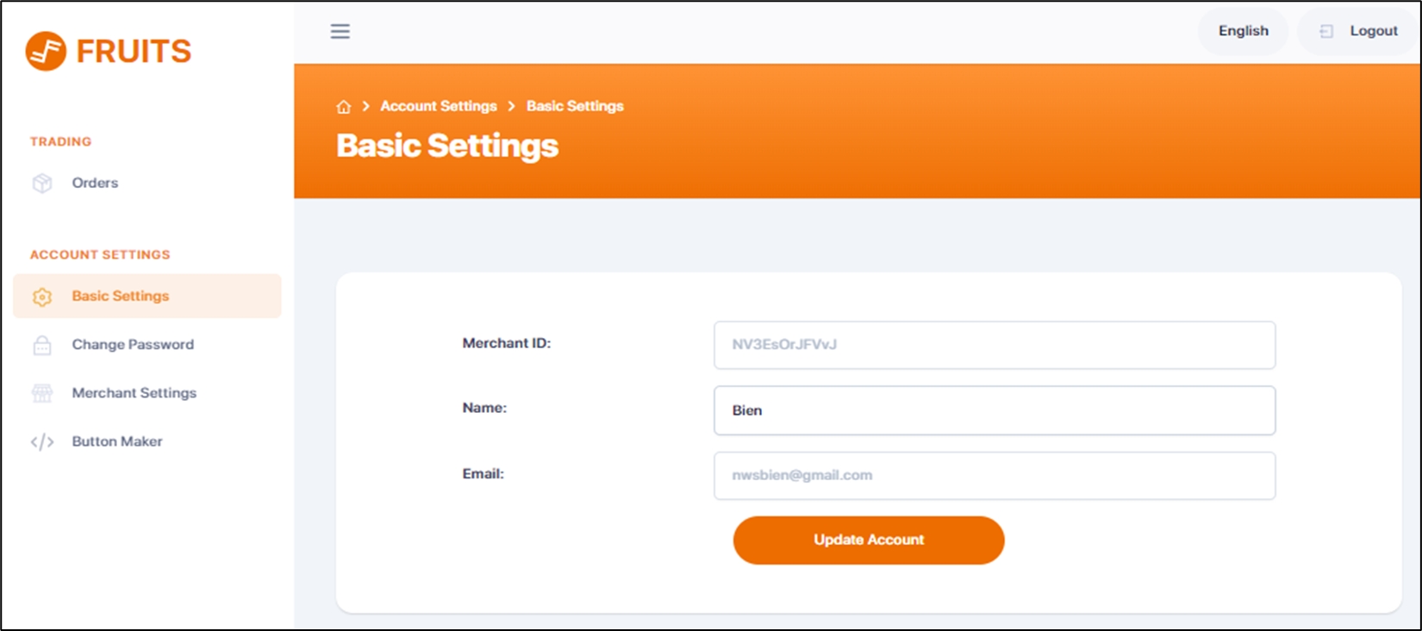Click Account Settings breadcrumb link

439,106
